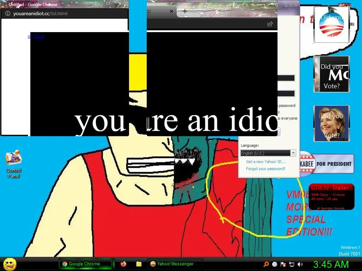Click the Obama logo Did you Vote gadget

[332, 25]
